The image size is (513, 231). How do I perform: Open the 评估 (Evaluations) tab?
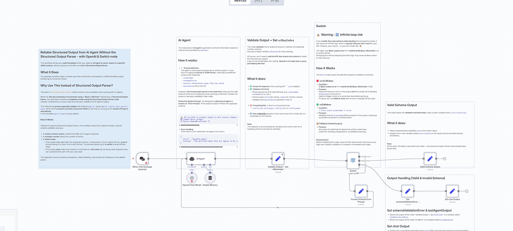(275, 1)
